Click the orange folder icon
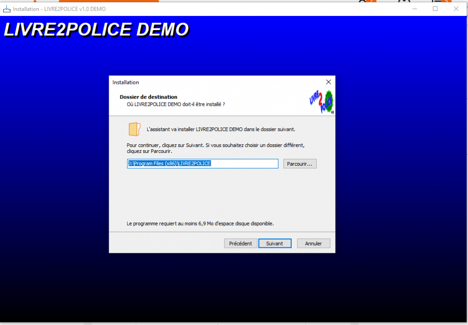This screenshot has height=325, width=468. point(134,129)
